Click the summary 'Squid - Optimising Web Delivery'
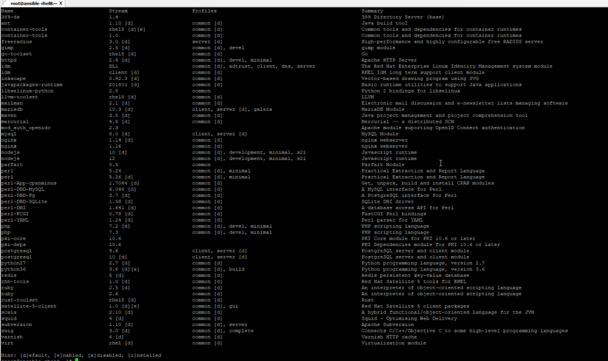 point(410,319)
